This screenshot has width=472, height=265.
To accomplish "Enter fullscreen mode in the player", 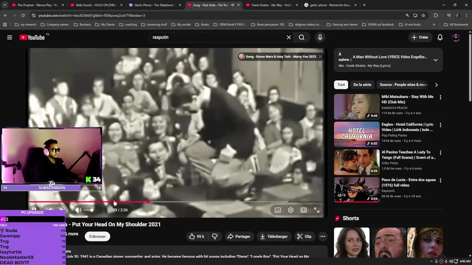I will (x=317, y=210).
